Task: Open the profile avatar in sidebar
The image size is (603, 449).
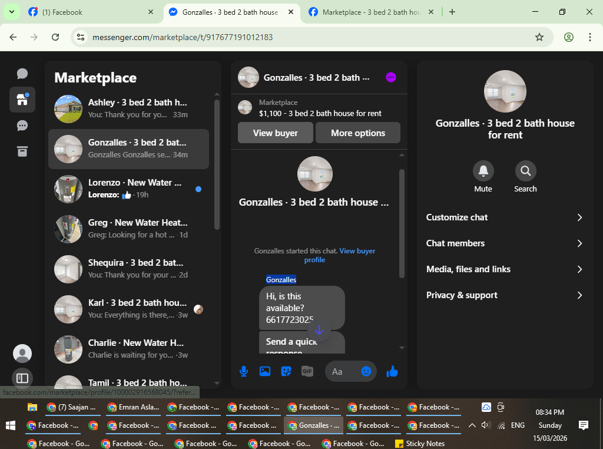Action: click(22, 353)
